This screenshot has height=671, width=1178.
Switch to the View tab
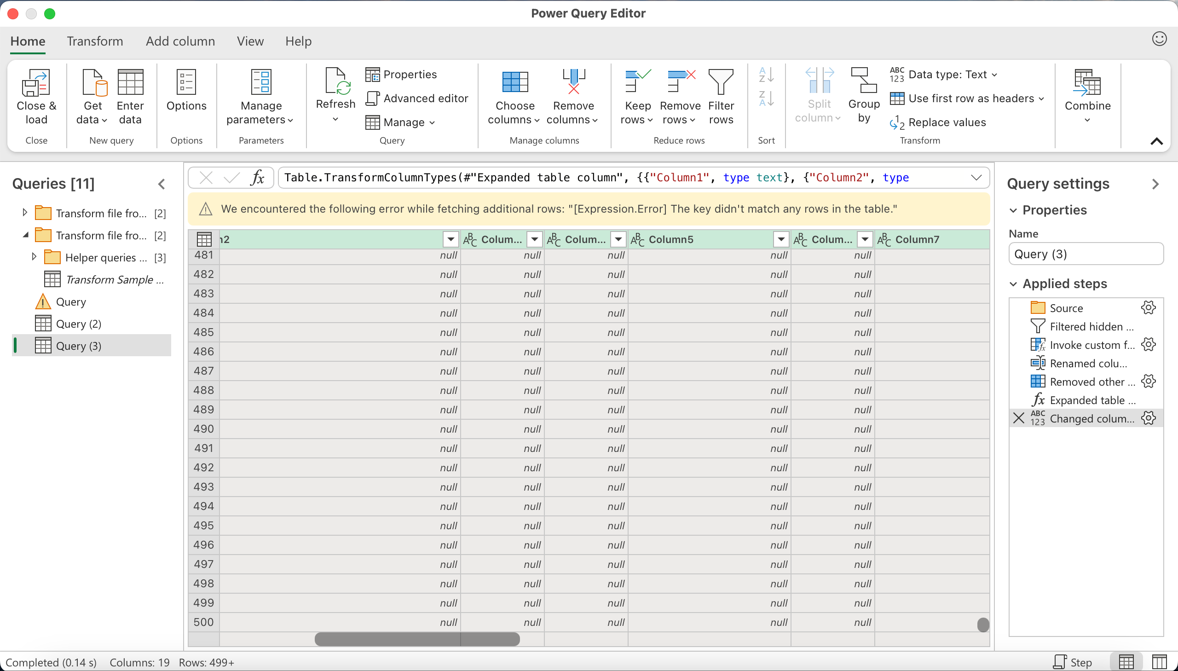coord(250,41)
